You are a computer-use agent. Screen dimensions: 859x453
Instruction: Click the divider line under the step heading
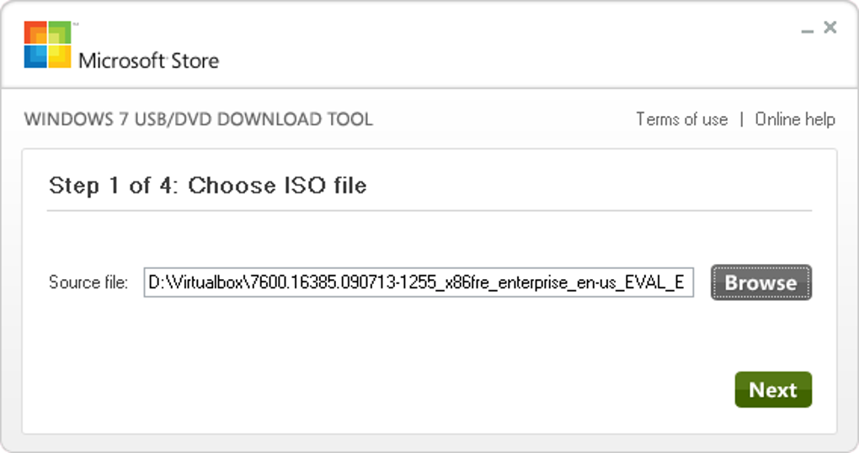click(429, 210)
